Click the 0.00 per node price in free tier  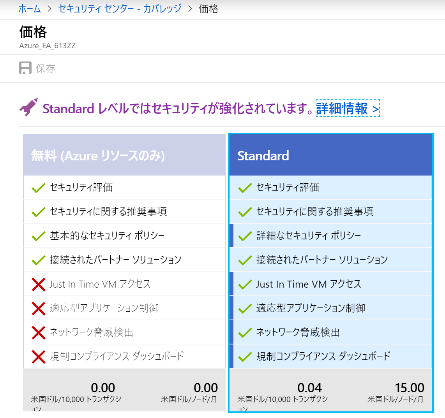click(x=206, y=388)
